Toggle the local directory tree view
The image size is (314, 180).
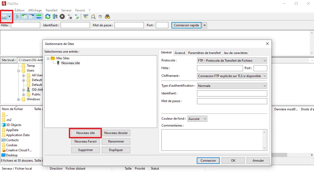24,16
